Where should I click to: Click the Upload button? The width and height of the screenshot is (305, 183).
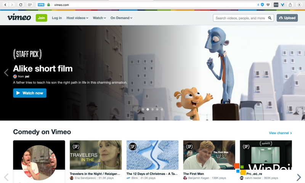[287, 18]
